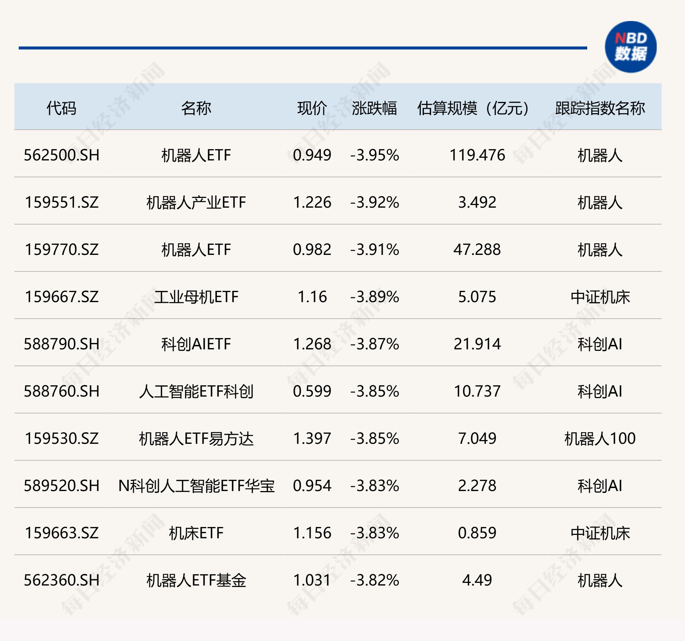The image size is (685, 641).
Task: Click the scale value 4.49
Action: click(477, 580)
